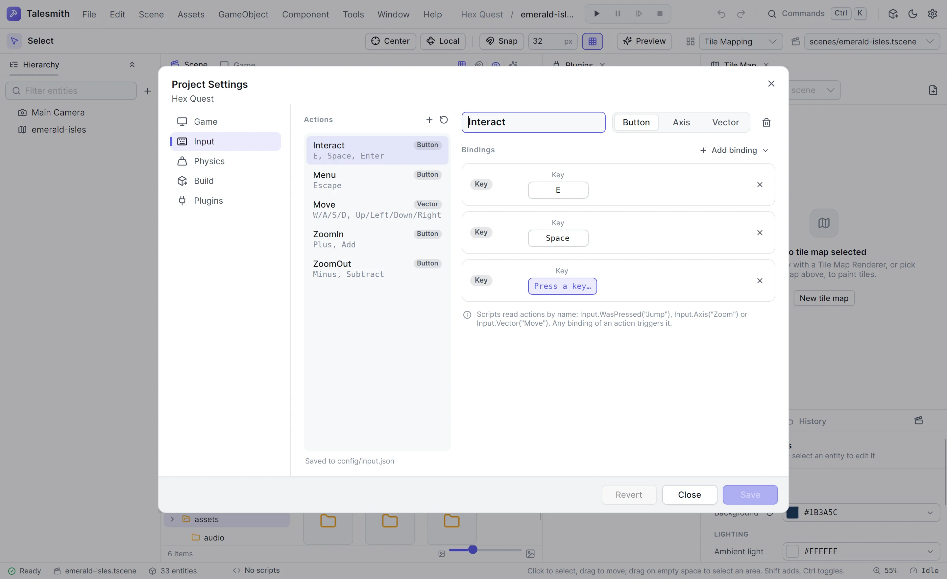The image size is (947, 579).
Task: Open the Tile Mapping layout dropdown
Action: (x=741, y=41)
